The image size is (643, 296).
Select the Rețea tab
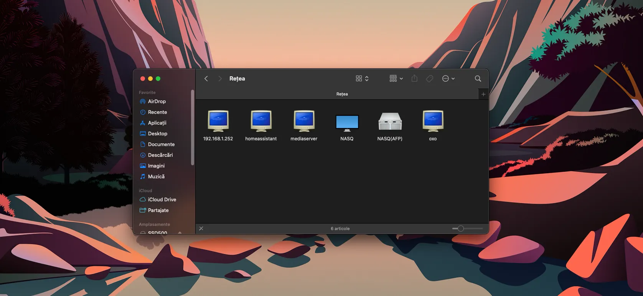[342, 94]
